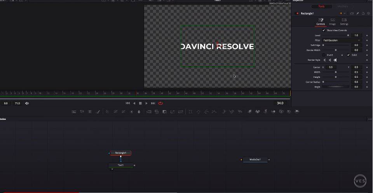Add a Transform node from the toolbar
This screenshot has height=193, width=373.
point(181,112)
